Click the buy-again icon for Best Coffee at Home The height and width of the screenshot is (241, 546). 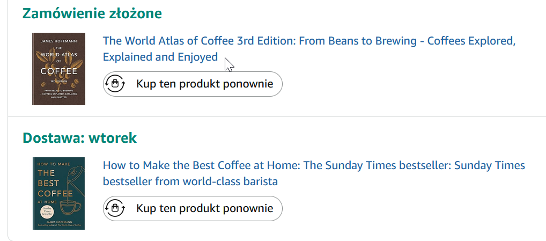point(115,208)
